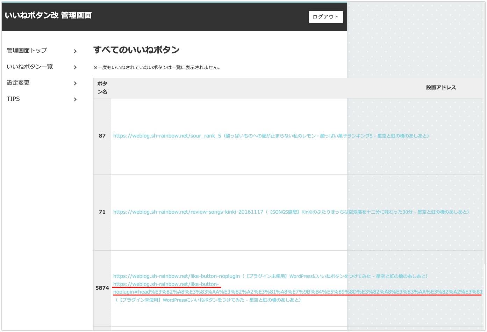Expand the chevron next to 設定変更

[75, 83]
